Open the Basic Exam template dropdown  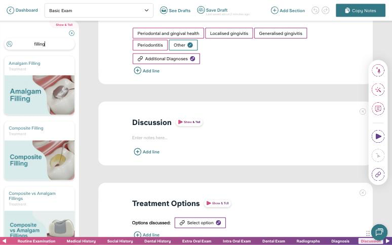(x=99, y=11)
